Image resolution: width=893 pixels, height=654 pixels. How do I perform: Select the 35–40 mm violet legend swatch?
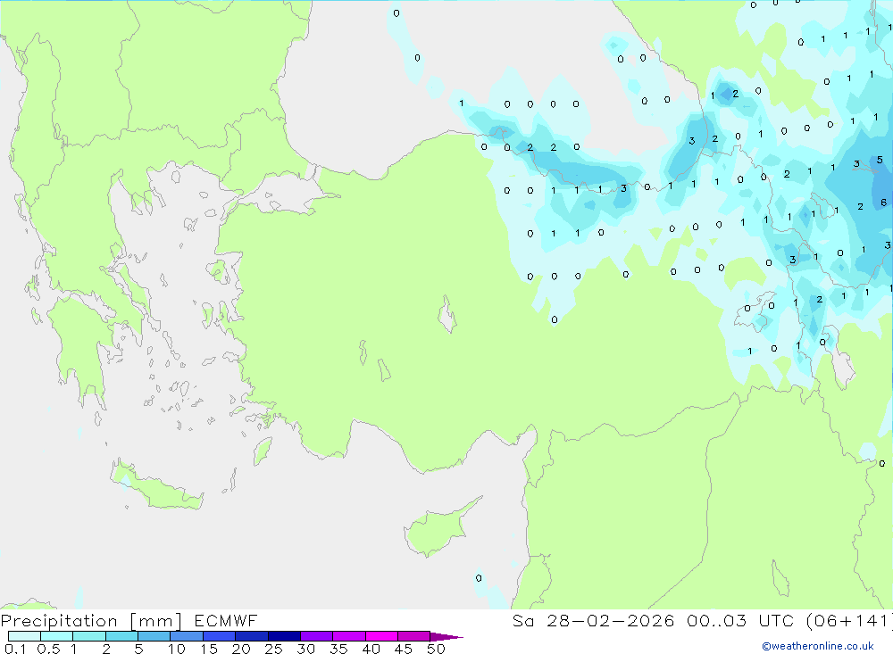tap(348, 636)
